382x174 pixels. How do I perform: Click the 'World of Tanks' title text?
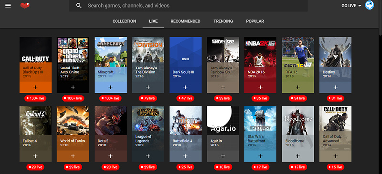pyautogui.click(x=73, y=141)
